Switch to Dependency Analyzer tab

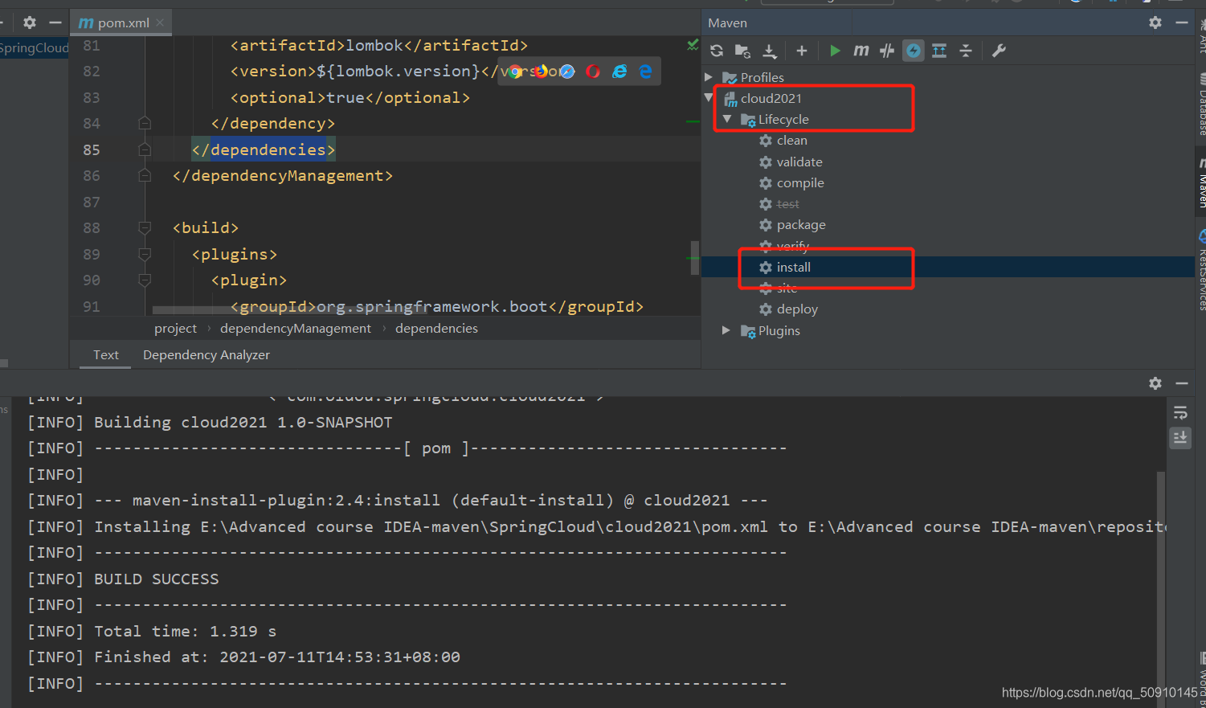(206, 354)
